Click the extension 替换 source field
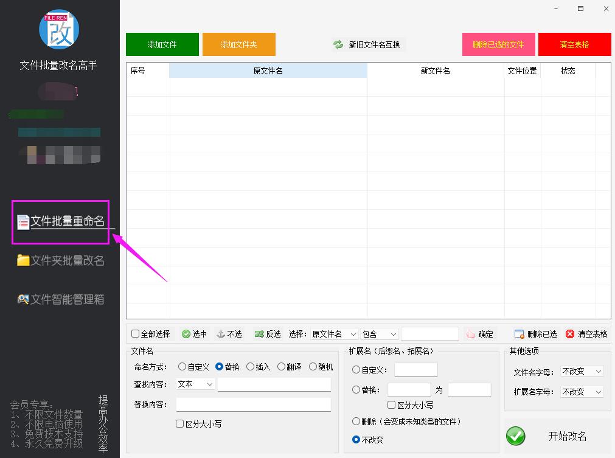The width and height of the screenshot is (615, 458). 409,390
